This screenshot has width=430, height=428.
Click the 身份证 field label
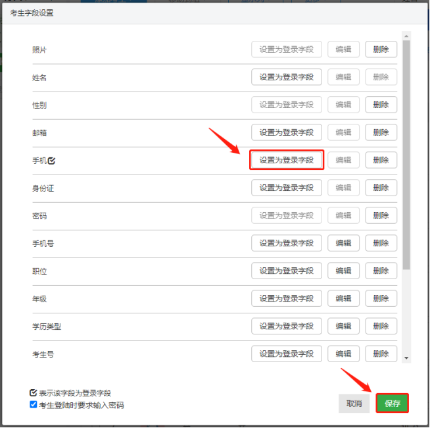click(x=43, y=188)
